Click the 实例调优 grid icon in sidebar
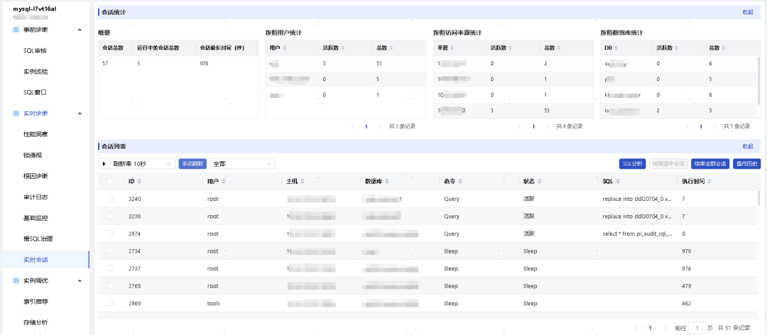This screenshot has width=767, height=335. click(16, 281)
